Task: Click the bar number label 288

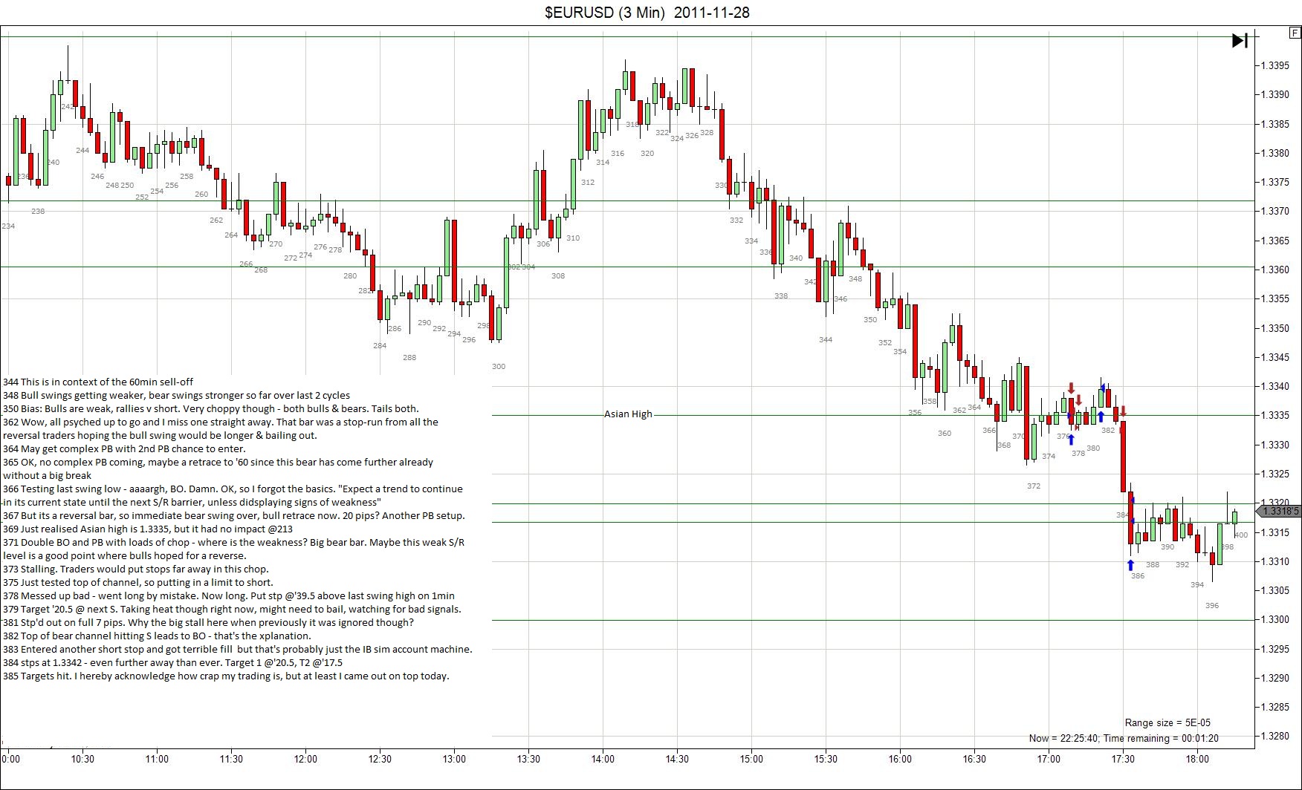Action: pos(409,357)
